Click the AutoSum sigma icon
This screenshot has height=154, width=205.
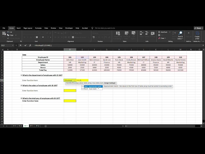coord(159,32)
